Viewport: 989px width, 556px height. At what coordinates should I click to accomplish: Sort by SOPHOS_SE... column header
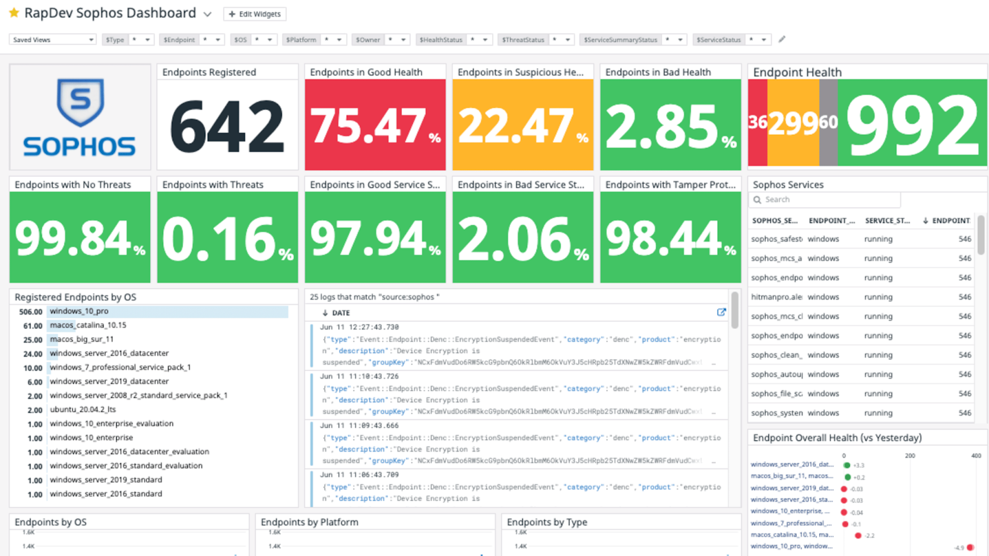coord(775,221)
